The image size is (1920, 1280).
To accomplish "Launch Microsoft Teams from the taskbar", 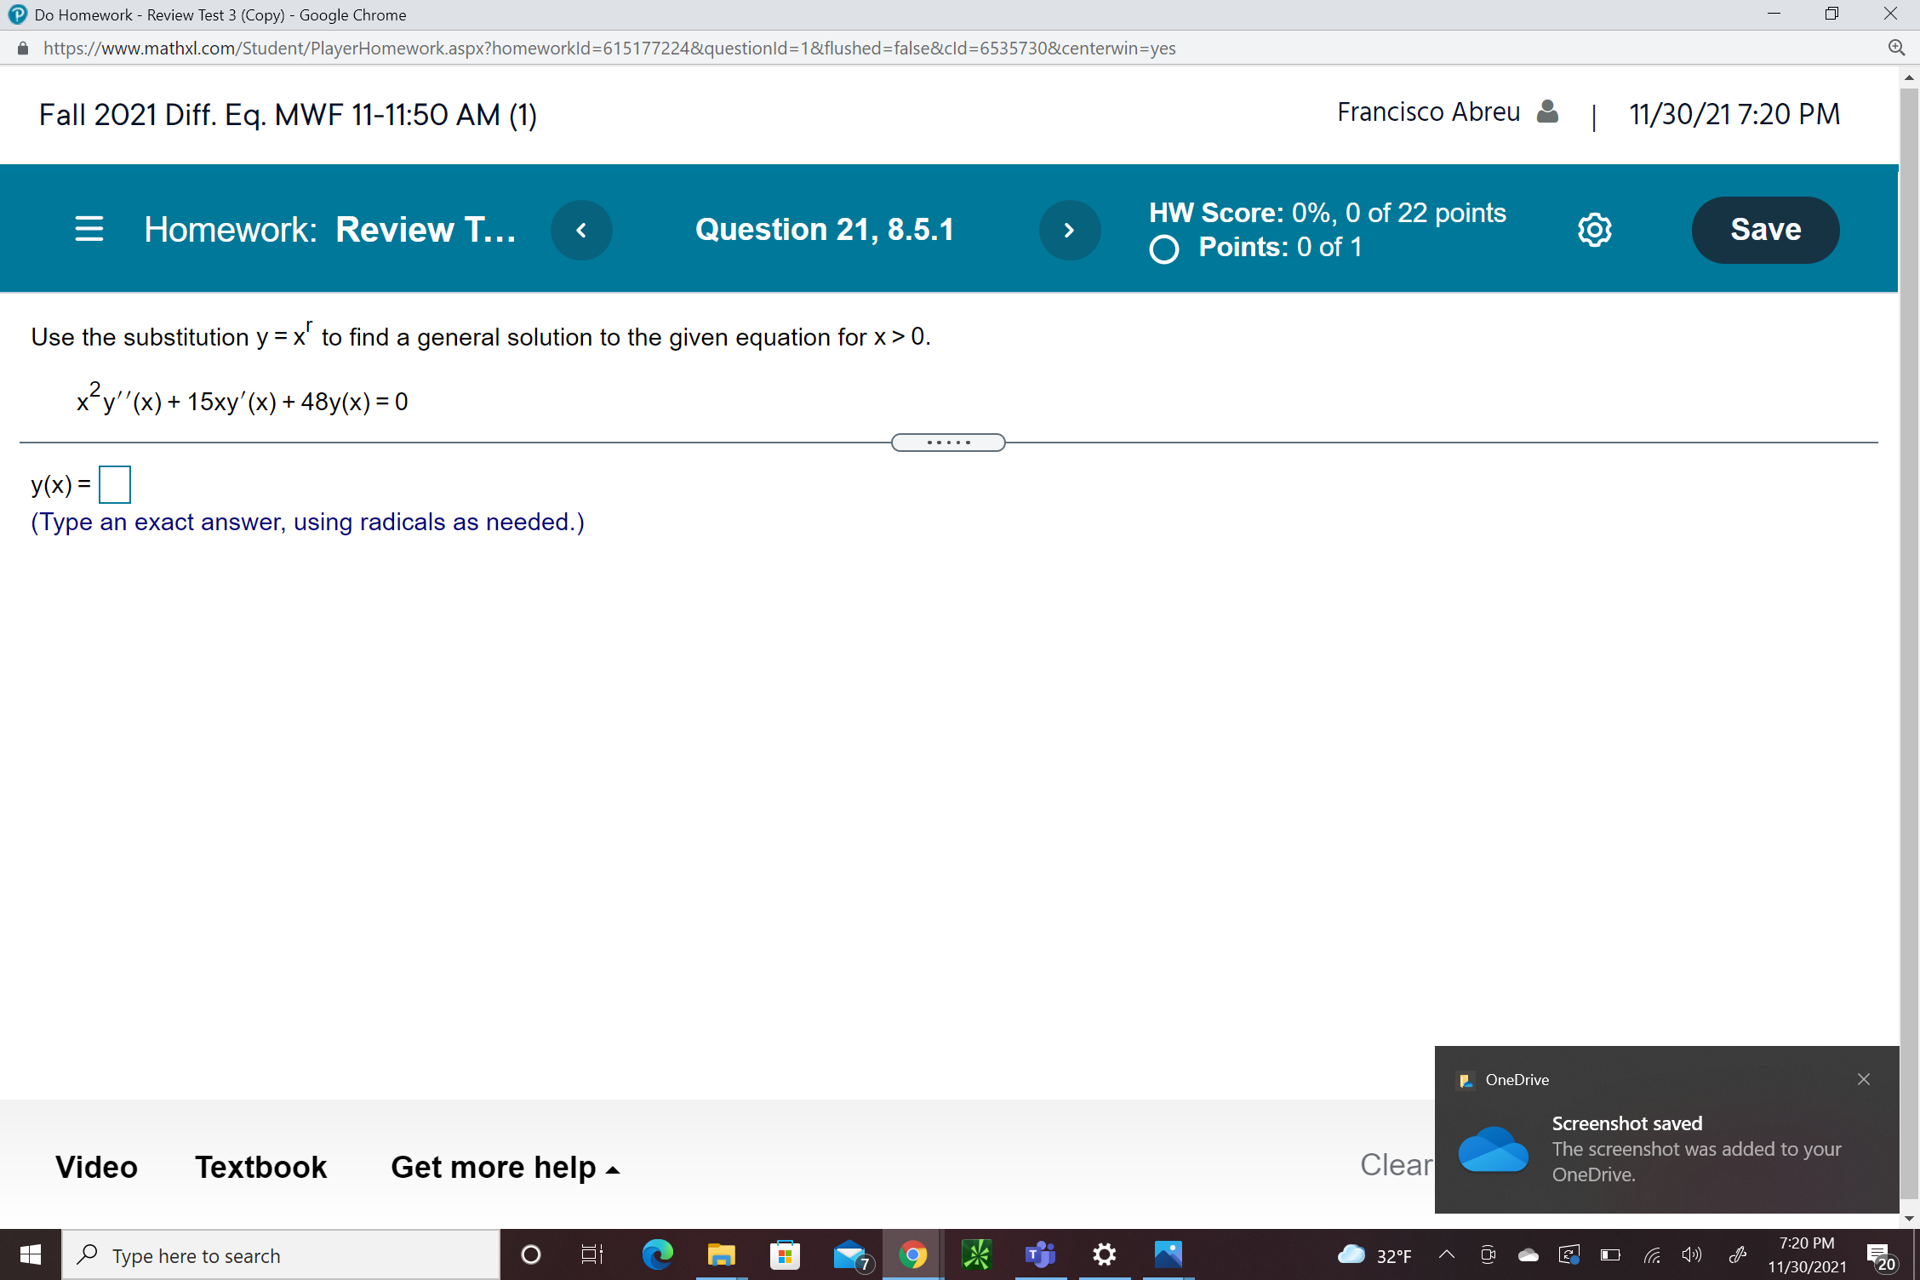I will tap(1040, 1254).
